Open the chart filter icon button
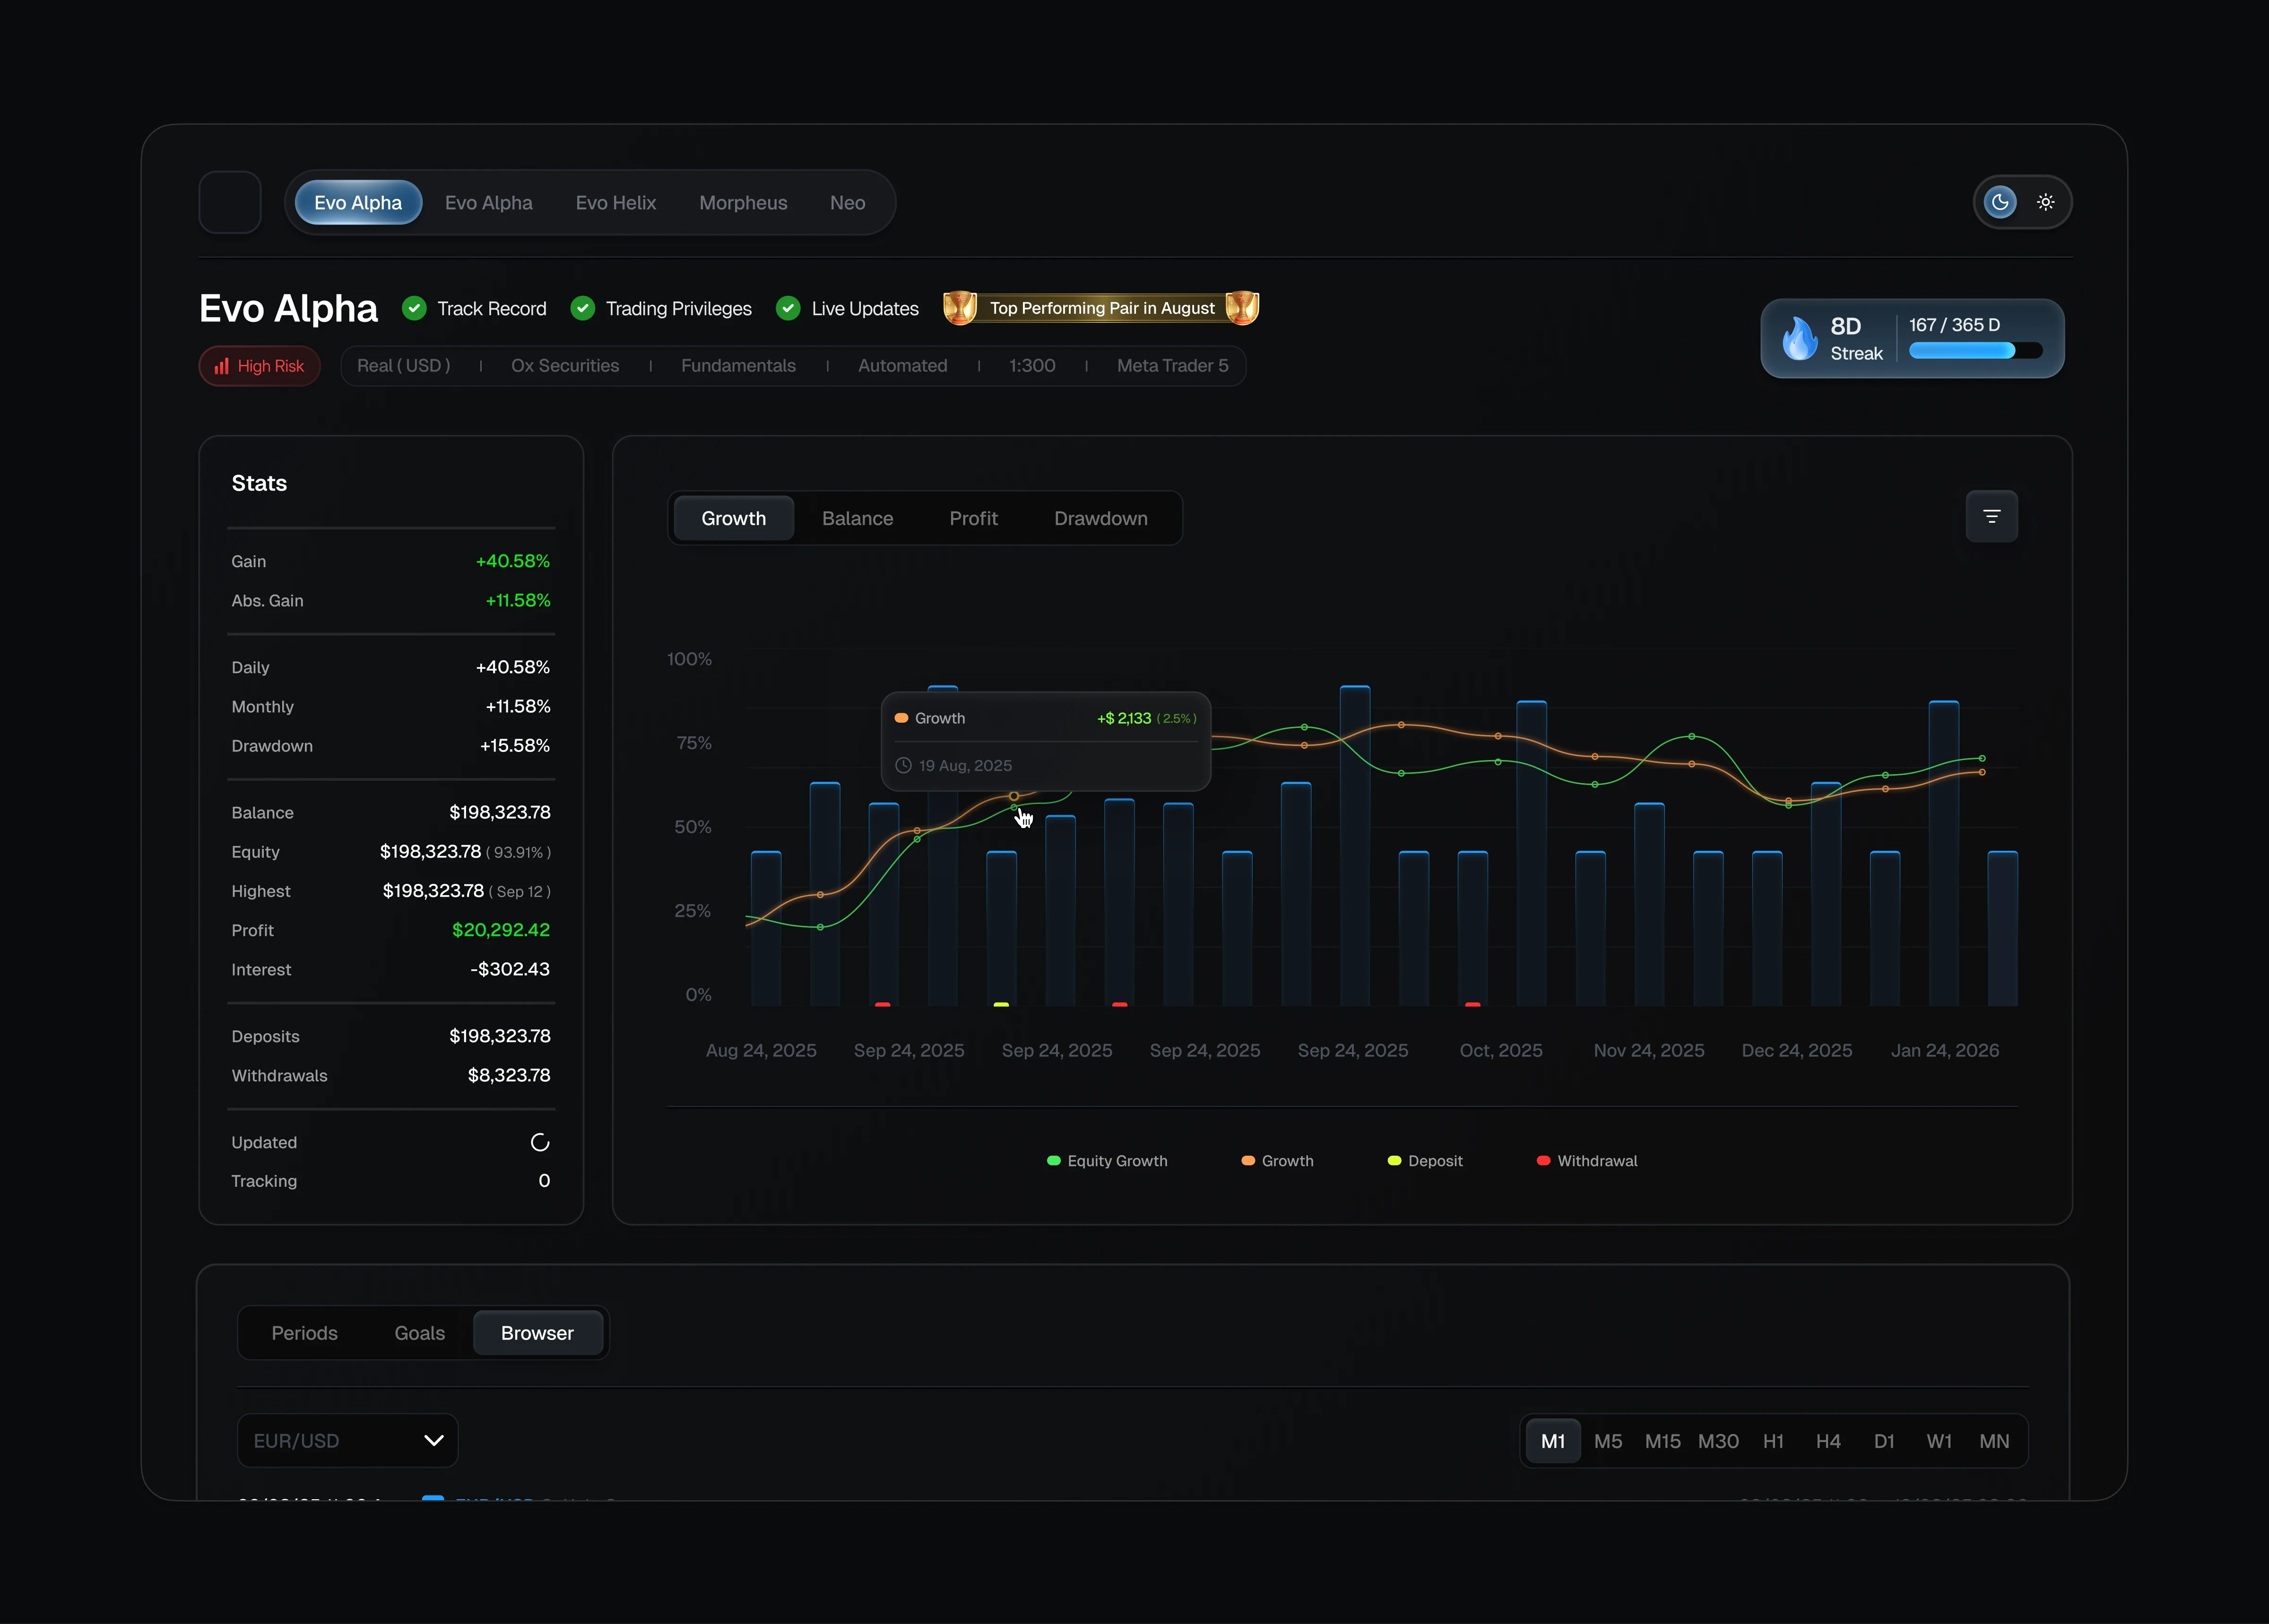Screen dimensions: 2269x1624 pyautogui.click(x=1991, y=517)
